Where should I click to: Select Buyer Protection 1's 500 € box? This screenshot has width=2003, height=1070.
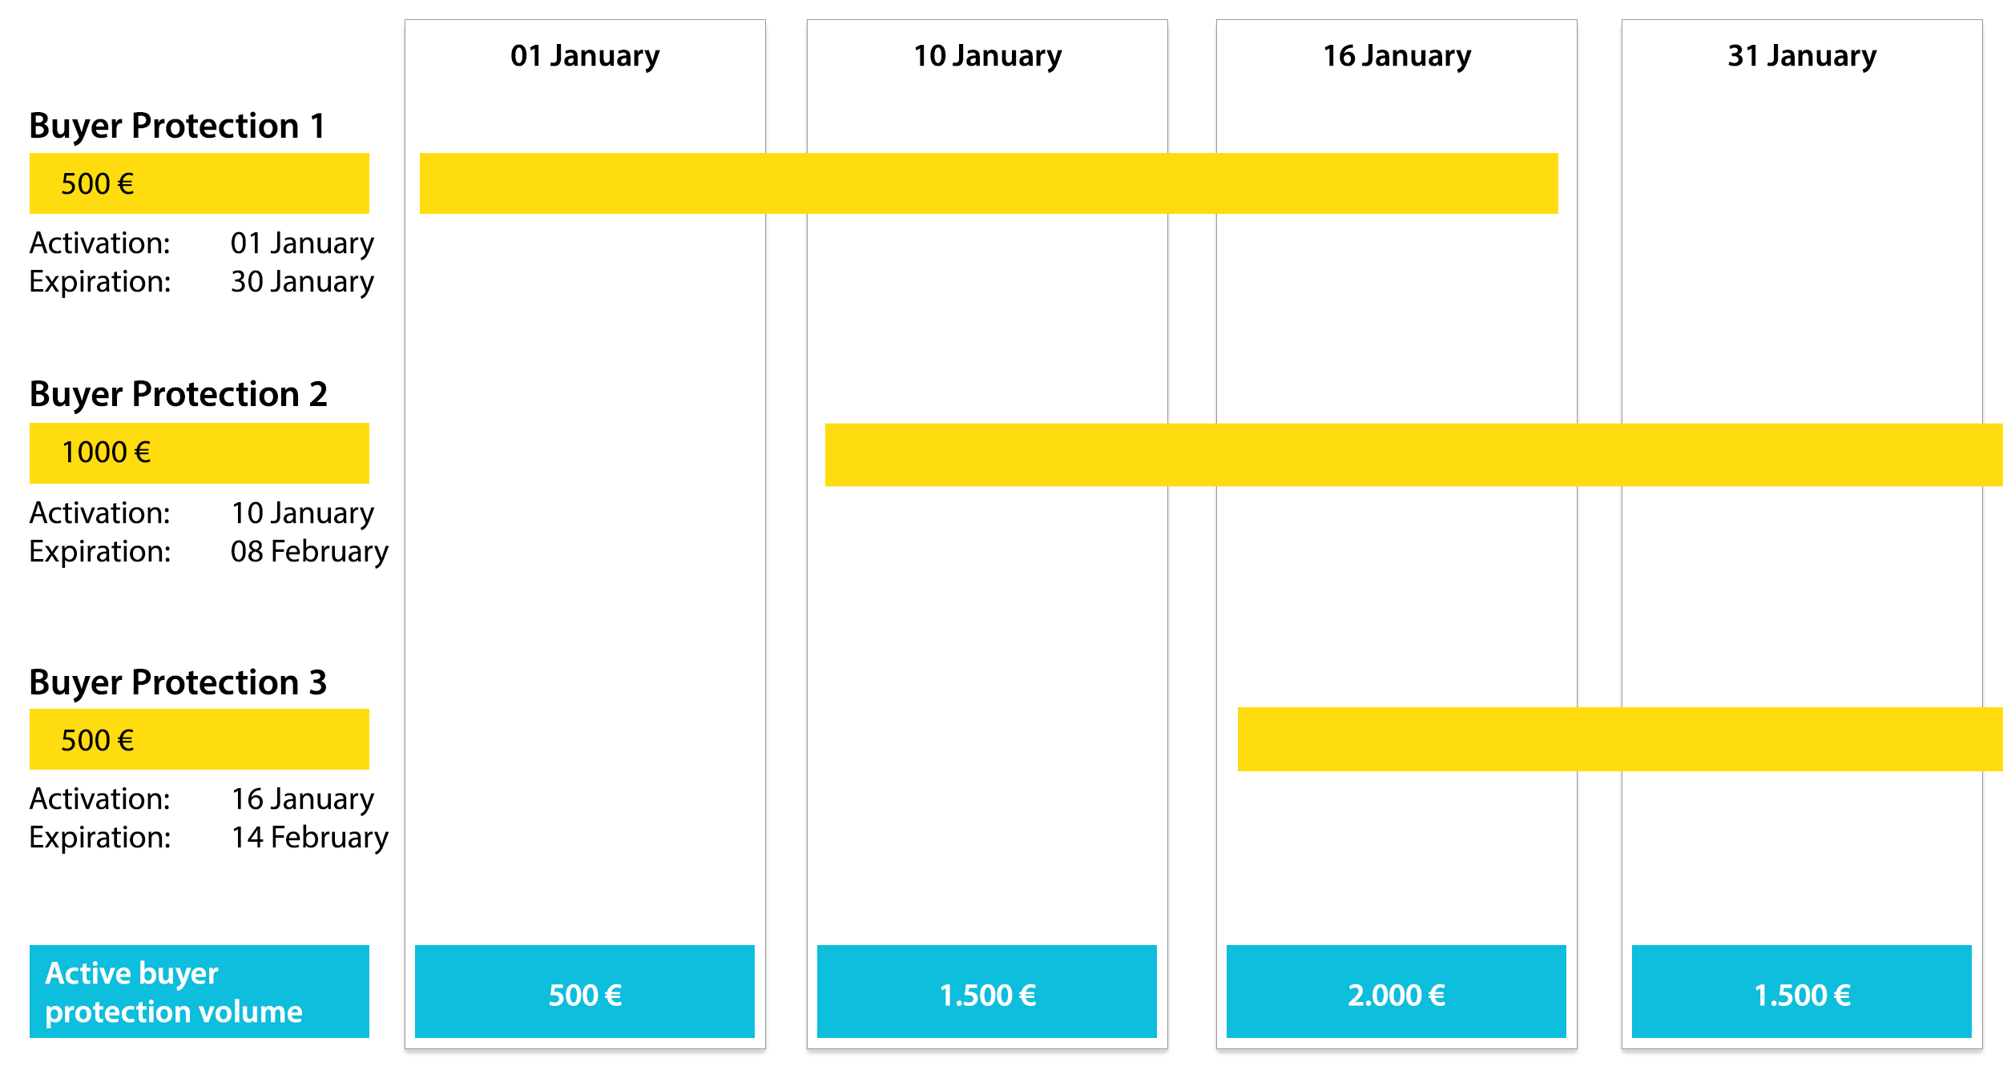pyautogui.click(x=199, y=183)
